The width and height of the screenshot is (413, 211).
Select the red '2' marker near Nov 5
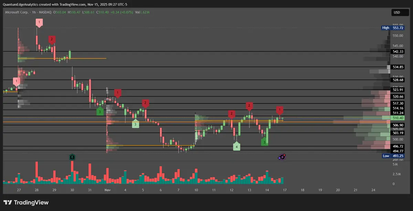click(145, 103)
